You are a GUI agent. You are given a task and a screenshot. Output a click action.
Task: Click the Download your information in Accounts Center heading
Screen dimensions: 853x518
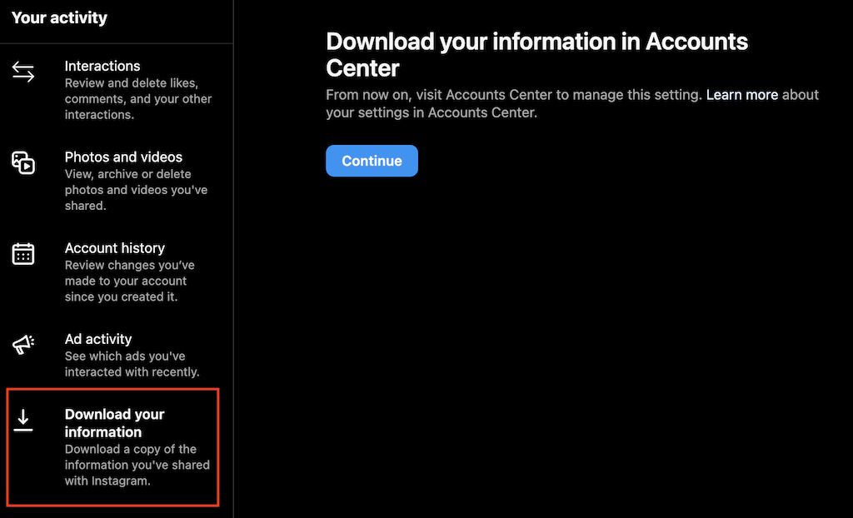coord(536,54)
